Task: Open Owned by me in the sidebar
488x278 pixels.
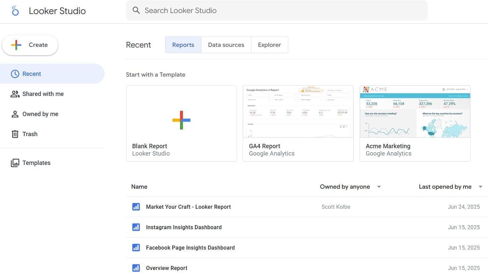Action: click(x=52, y=114)
